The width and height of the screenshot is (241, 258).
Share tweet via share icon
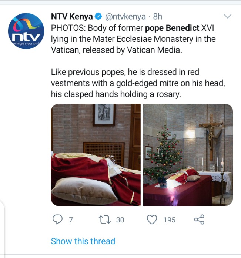pyautogui.click(x=199, y=220)
